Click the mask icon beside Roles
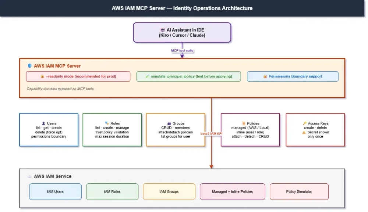The width and height of the screenshot is (368, 212). pos(107,123)
